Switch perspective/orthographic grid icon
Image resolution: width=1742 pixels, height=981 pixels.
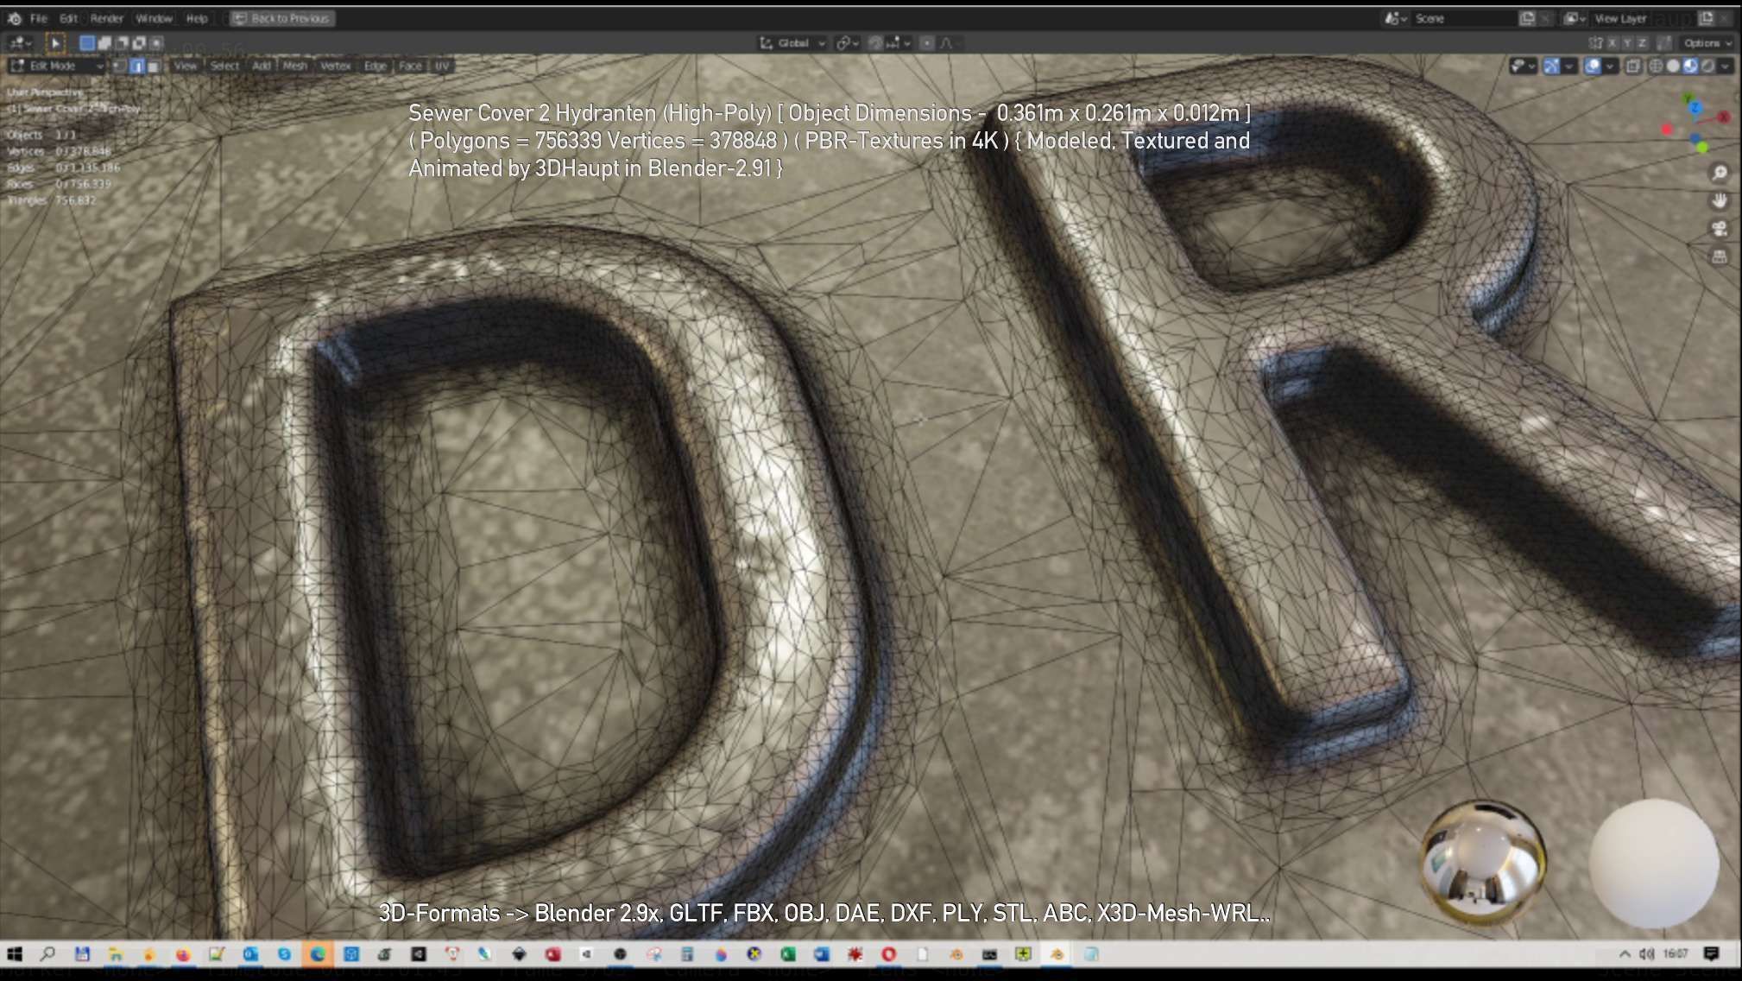tap(1720, 256)
